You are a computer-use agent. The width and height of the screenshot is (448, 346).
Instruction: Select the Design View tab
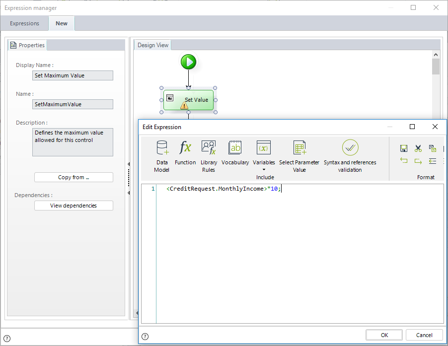coord(153,45)
